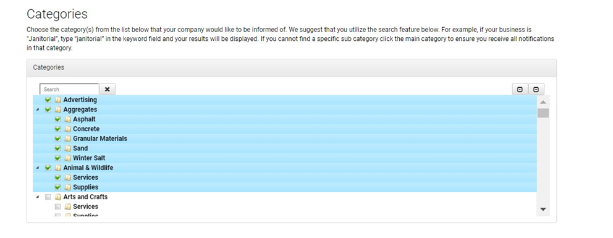Image resolution: width=613 pixels, height=238 pixels.
Task: Check the Services box under Arts and Crafts
Action: 58,206
